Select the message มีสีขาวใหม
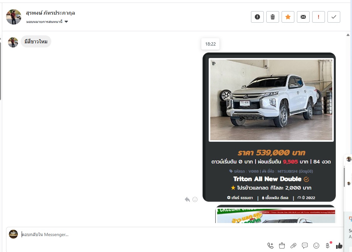 click(x=36, y=41)
